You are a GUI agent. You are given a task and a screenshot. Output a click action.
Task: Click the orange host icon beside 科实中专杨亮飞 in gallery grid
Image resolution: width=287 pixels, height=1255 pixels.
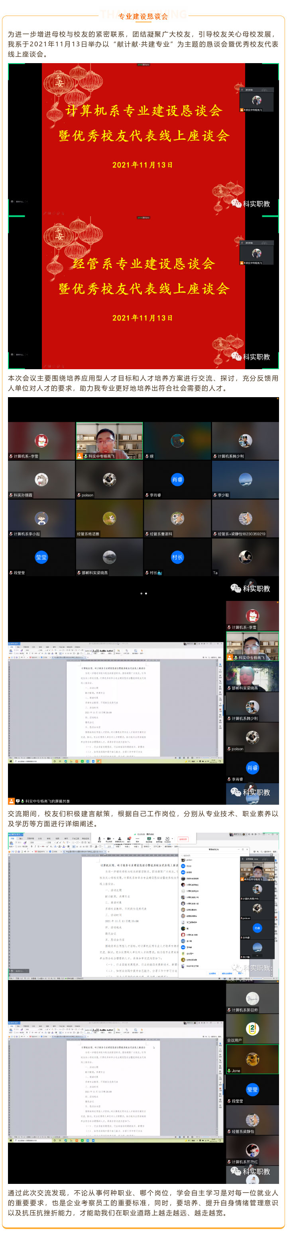point(80,456)
